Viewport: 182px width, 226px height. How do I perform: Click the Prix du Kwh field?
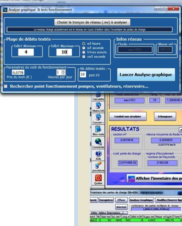tap(18, 72)
